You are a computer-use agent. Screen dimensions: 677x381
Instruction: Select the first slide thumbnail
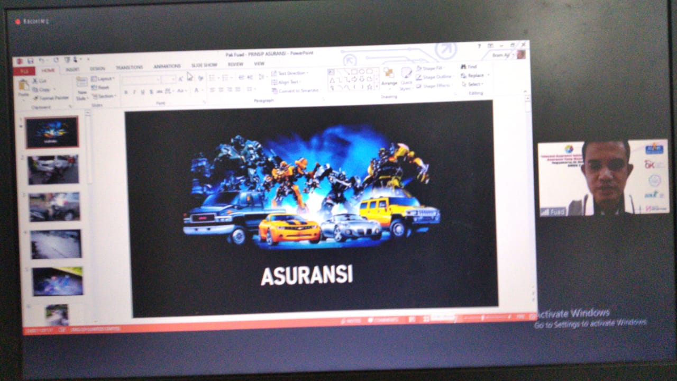point(52,132)
